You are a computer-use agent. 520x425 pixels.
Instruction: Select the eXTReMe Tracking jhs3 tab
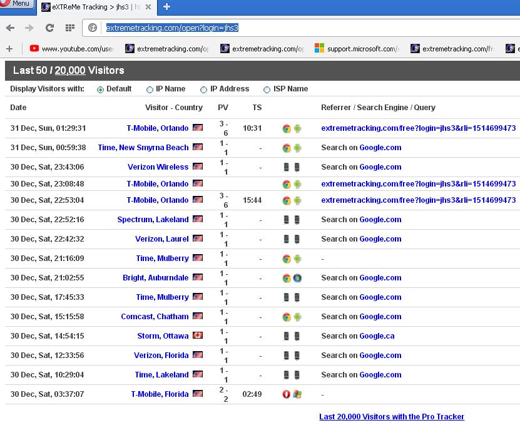coord(96,7)
